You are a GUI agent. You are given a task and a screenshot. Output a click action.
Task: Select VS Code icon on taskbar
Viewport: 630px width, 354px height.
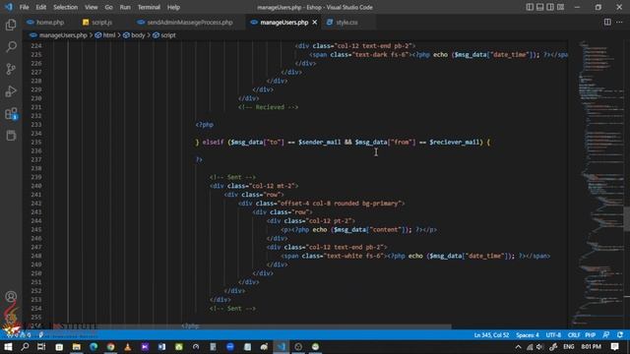(282, 347)
